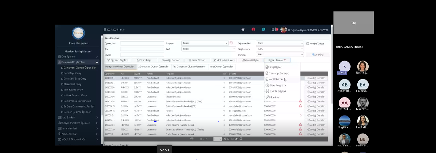Expand Akademik CV in sidebar
Image resolution: width=436 pixels, height=160 pixels.
pyautogui.click(x=78, y=134)
